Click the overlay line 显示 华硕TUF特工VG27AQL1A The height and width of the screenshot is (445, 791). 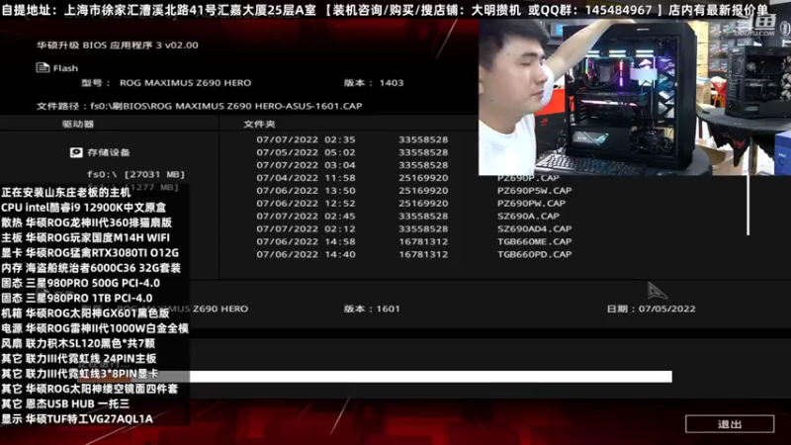pos(77,418)
